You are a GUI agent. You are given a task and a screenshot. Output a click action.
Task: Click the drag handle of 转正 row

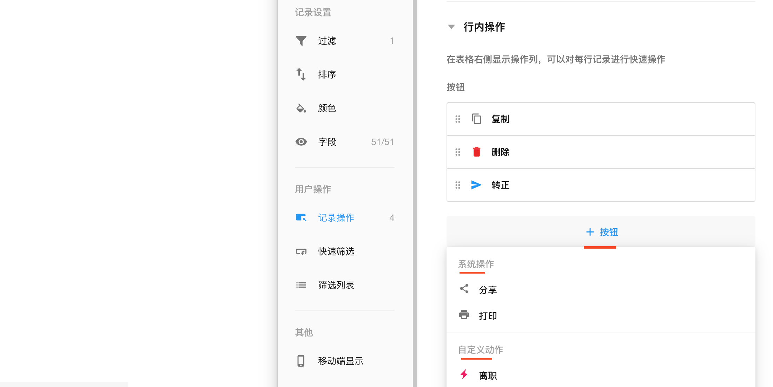click(x=457, y=185)
